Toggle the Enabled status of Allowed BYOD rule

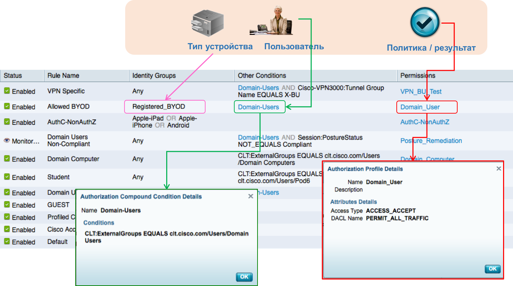click(6, 107)
